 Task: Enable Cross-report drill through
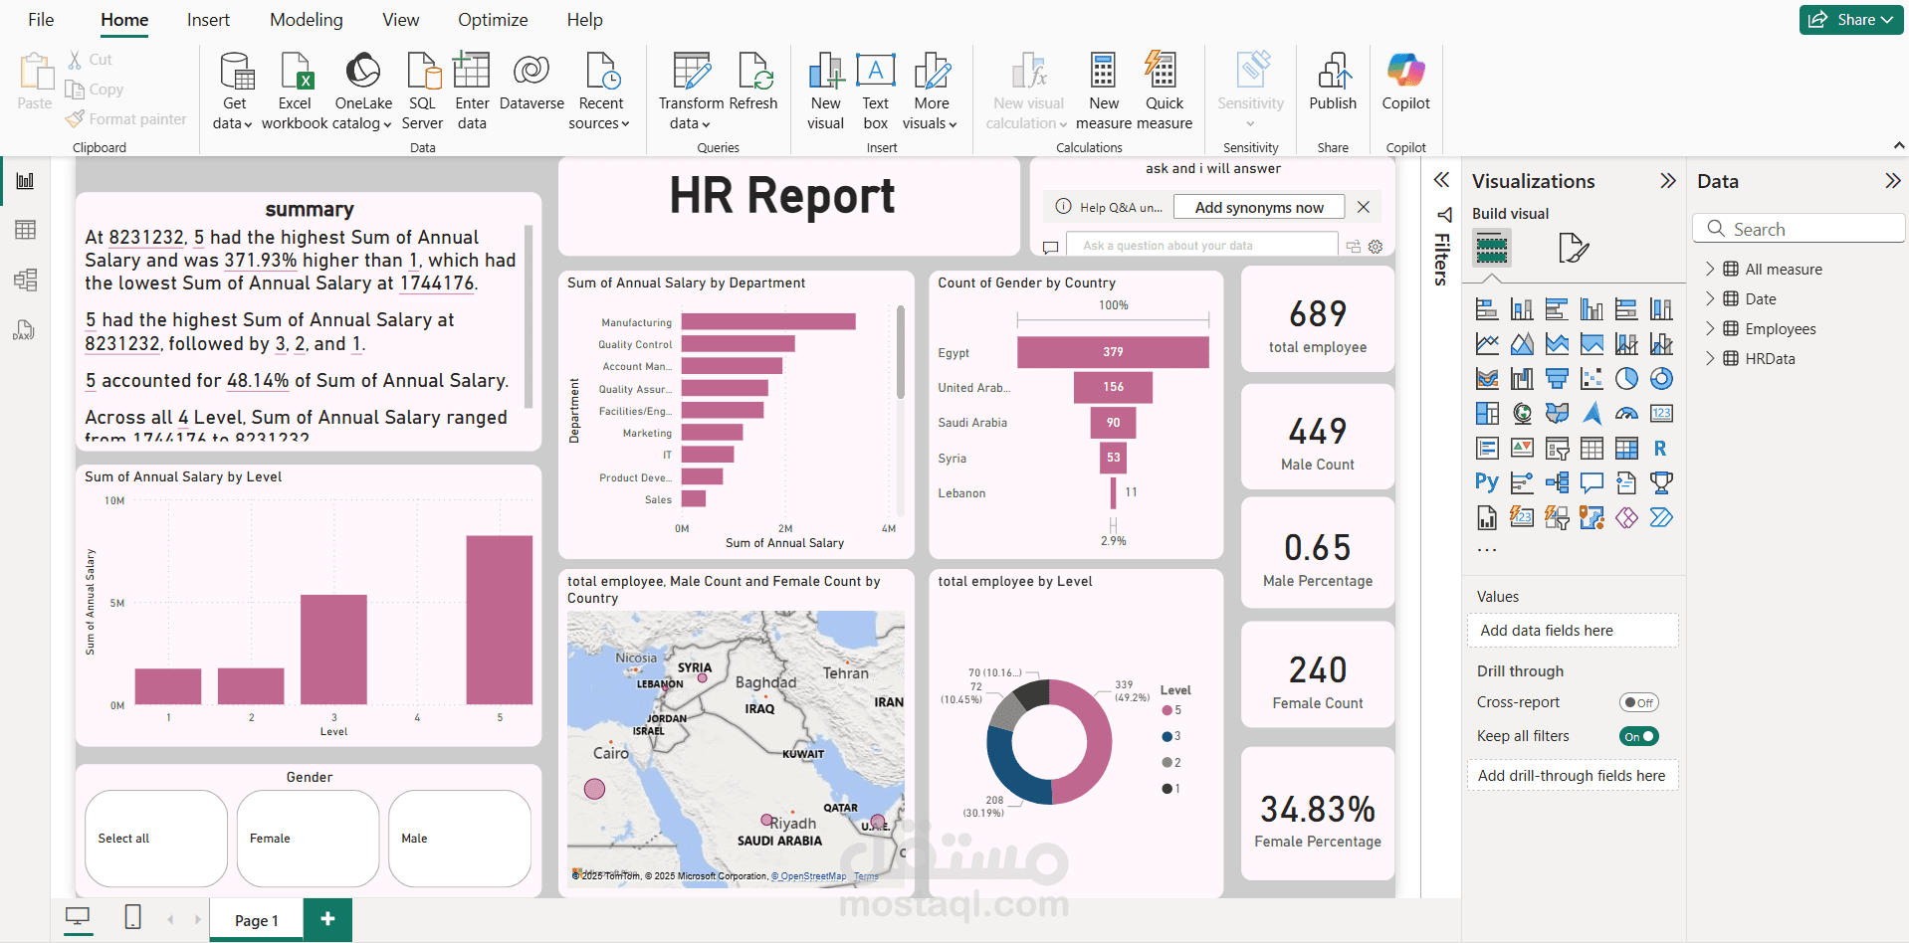point(1638,702)
